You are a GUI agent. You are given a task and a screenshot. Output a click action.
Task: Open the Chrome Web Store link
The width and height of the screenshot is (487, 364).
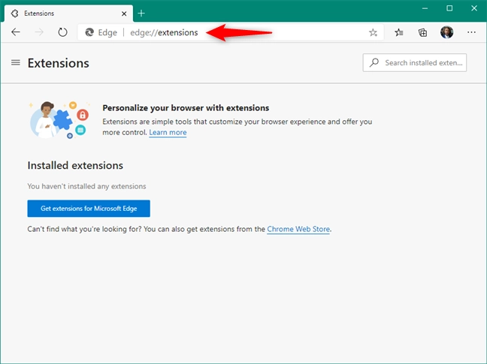point(298,229)
